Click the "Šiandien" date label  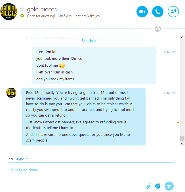(x=89, y=41)
